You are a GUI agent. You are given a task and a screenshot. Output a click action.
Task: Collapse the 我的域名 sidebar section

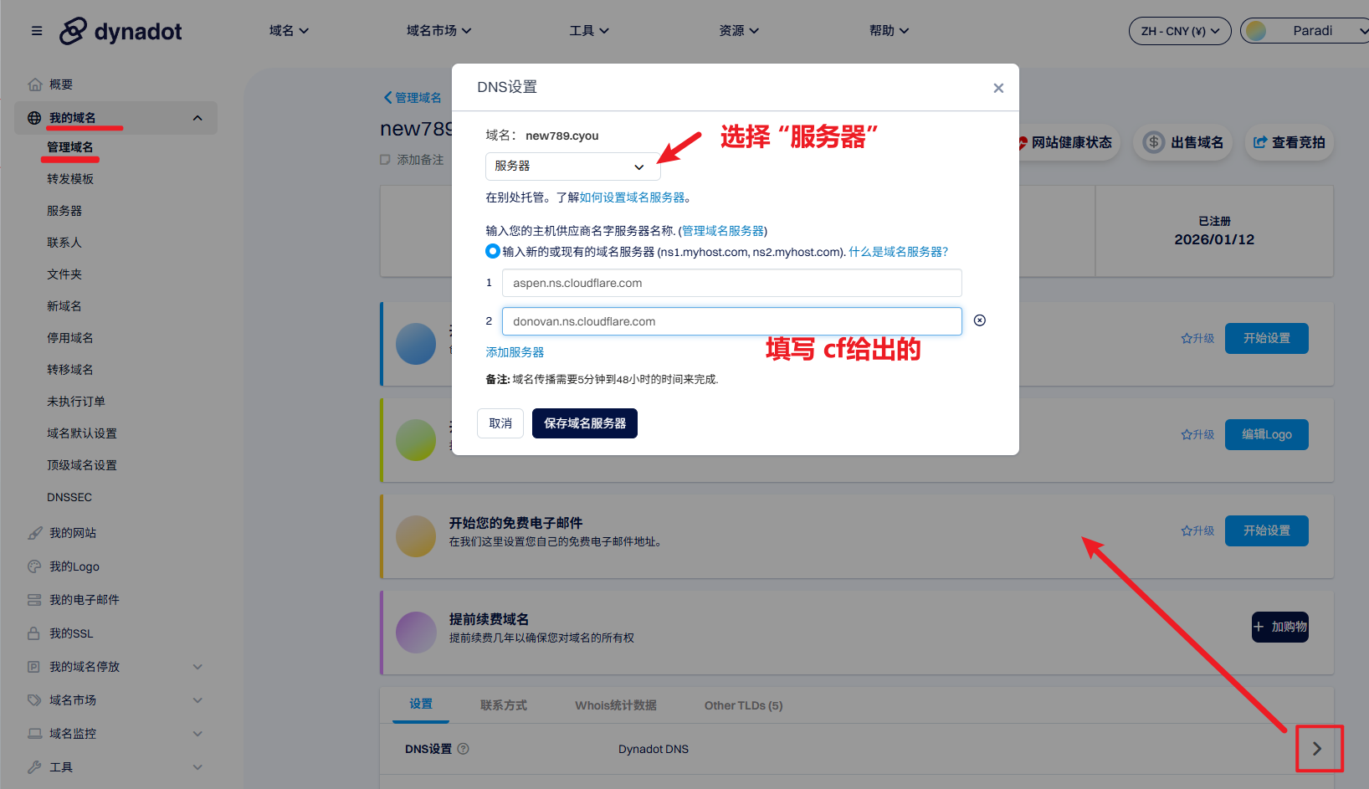[197, 118]
